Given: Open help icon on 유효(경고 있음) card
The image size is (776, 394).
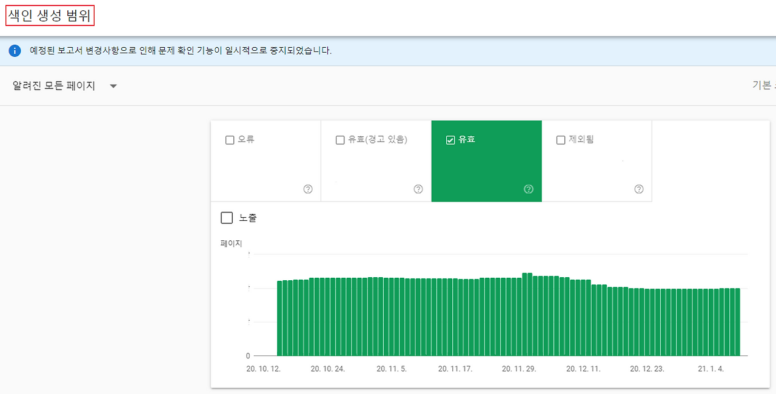Looking at the screenshot, I should pyautogui.click(x=418, y=189).
